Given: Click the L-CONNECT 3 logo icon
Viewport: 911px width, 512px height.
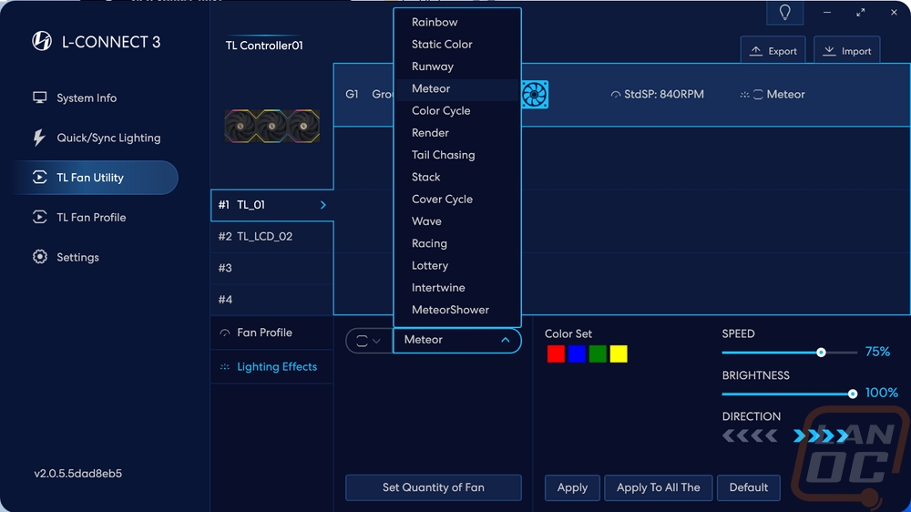Looking at the screenshot, I should [42, 41].
